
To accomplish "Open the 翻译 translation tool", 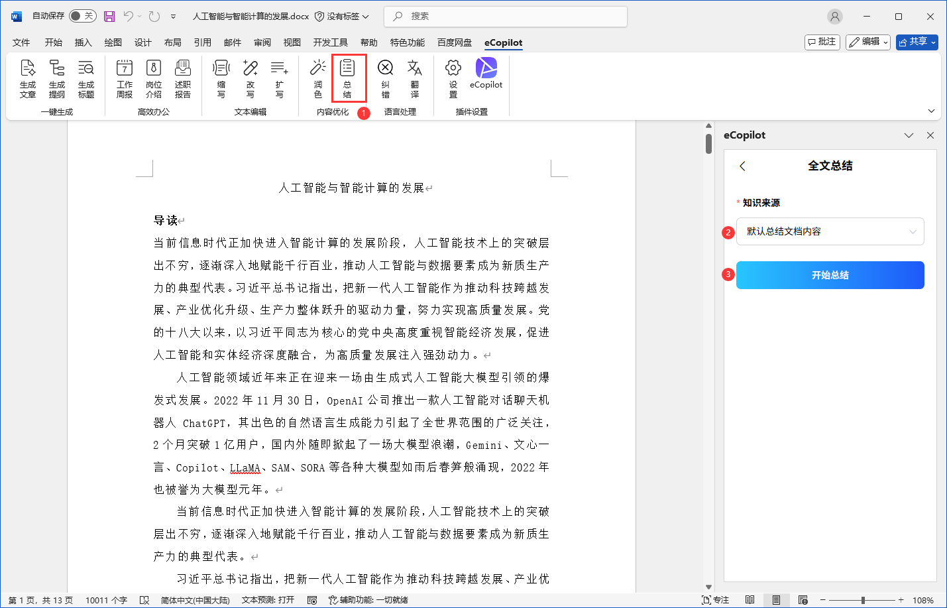I will pyautogui.click(x=416, y=78).
